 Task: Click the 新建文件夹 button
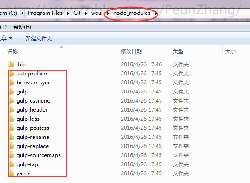[x=39, y=38]
